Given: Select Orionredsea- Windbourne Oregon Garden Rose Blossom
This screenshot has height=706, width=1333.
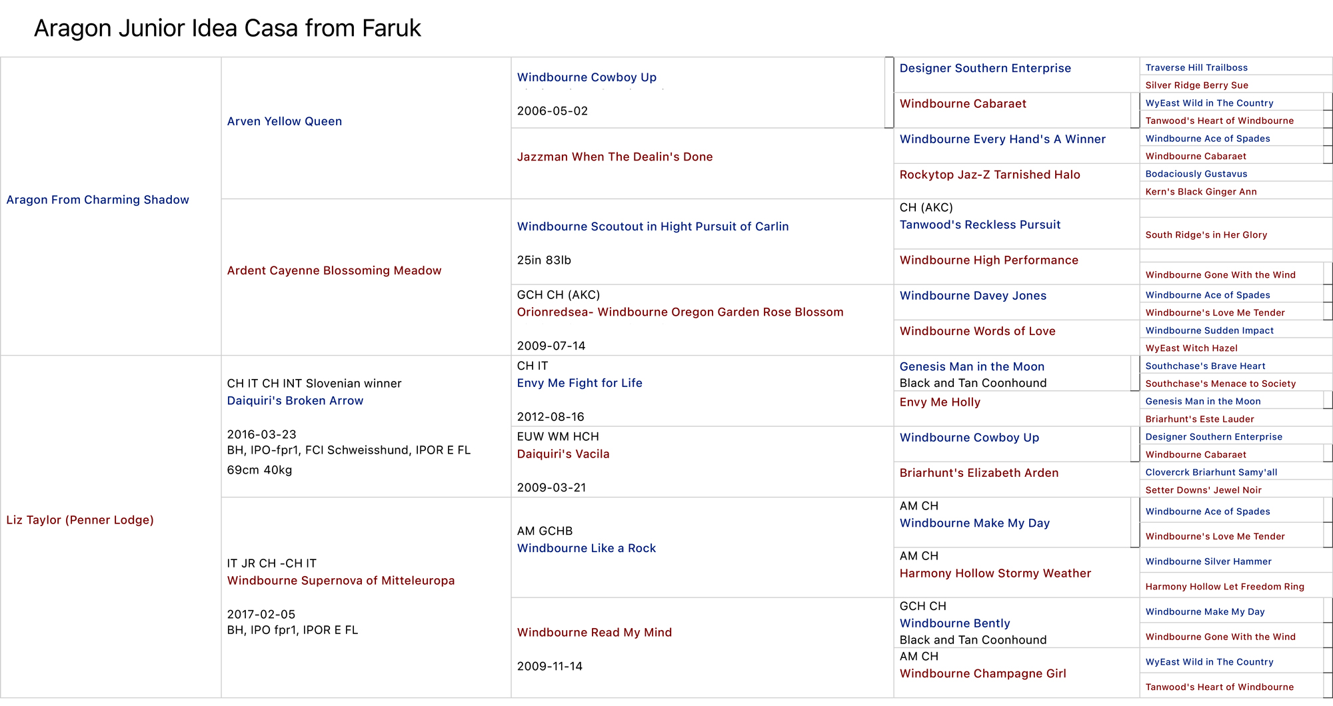Looking at the screenshot, I should pyautogui.click(x=680, y=312).
